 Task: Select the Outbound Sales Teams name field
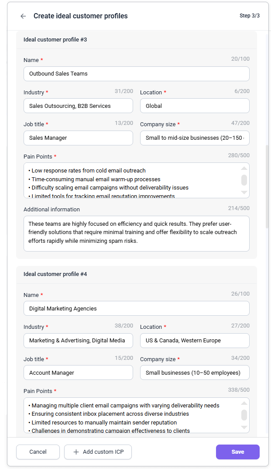[136, 73]
